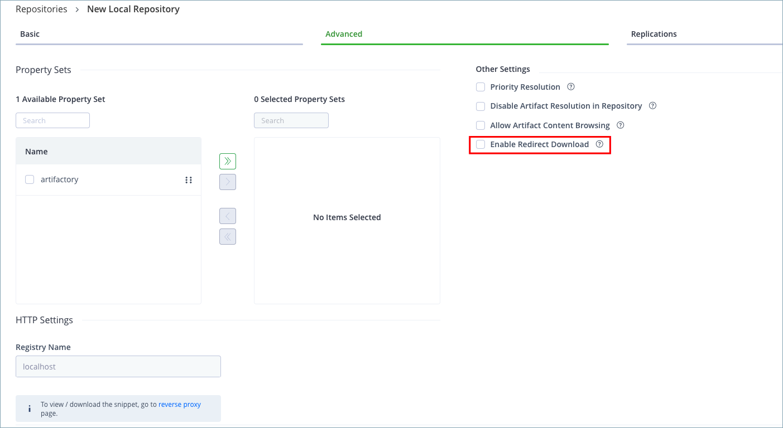Enable the Priority Resolution checkbox
Viewport: 783px width, 428px height.
point(481,87)
